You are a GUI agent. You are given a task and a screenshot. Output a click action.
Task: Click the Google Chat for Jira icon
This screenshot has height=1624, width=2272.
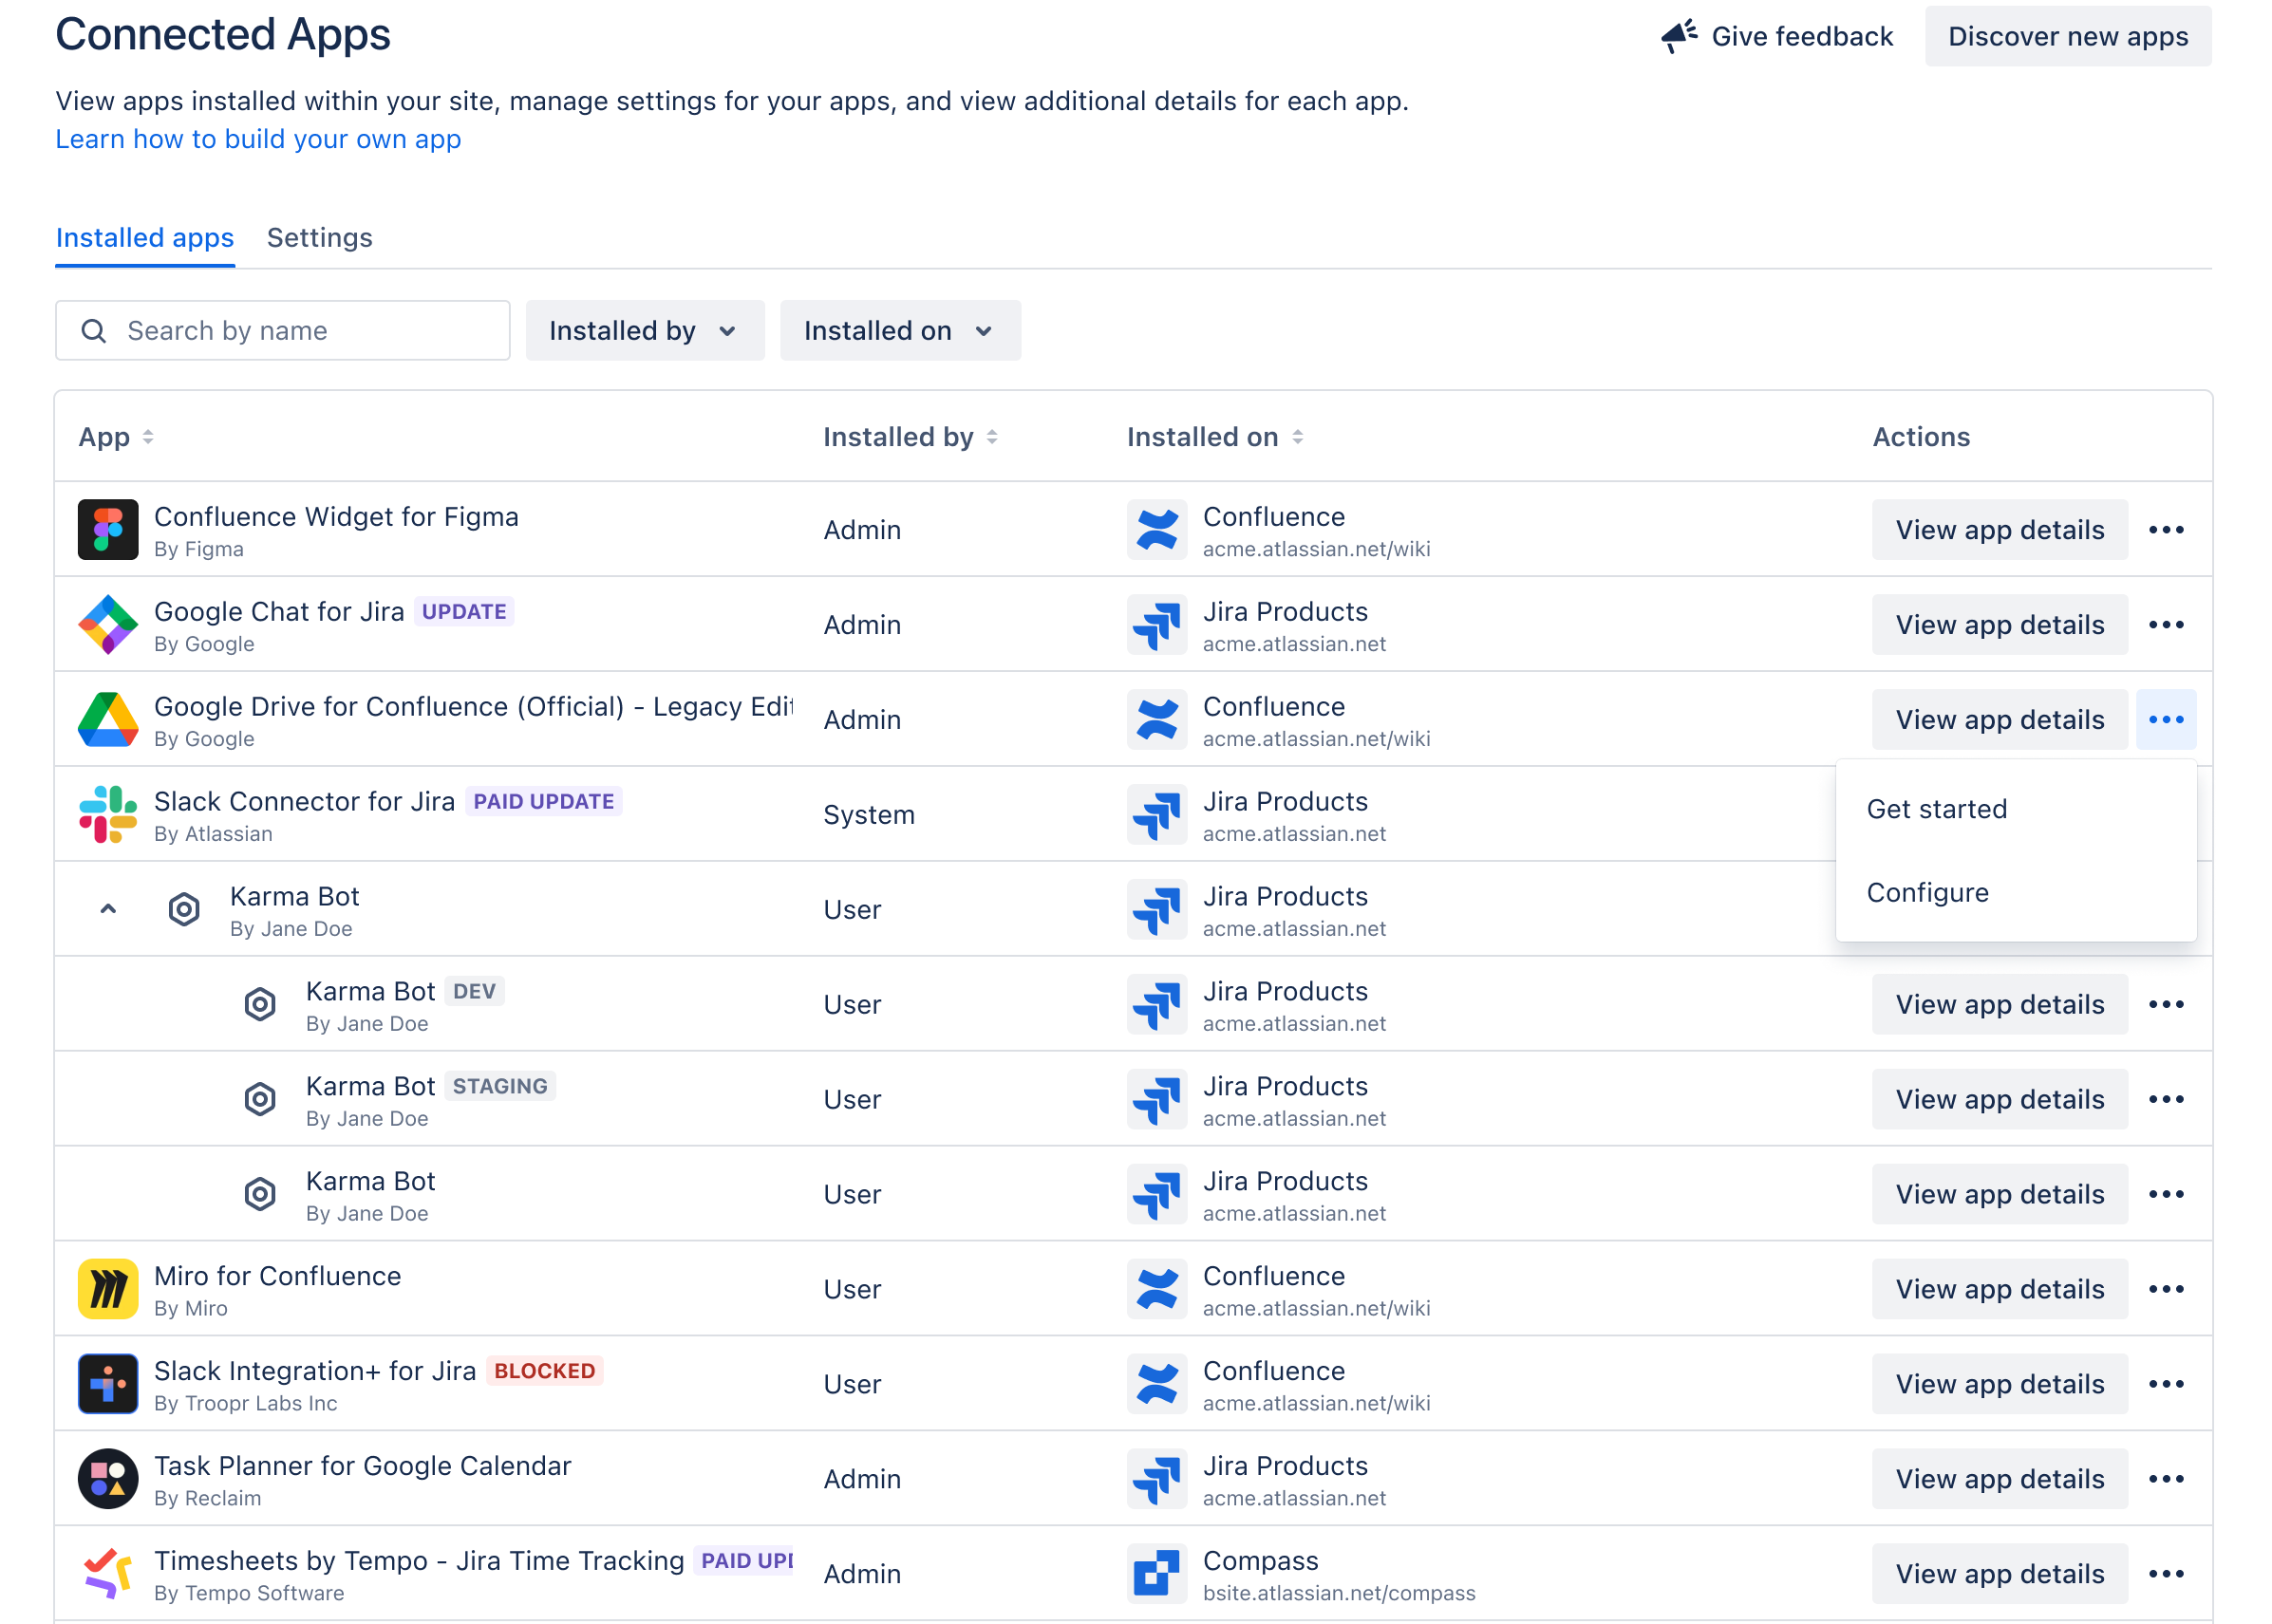click(x=108, y=625)
